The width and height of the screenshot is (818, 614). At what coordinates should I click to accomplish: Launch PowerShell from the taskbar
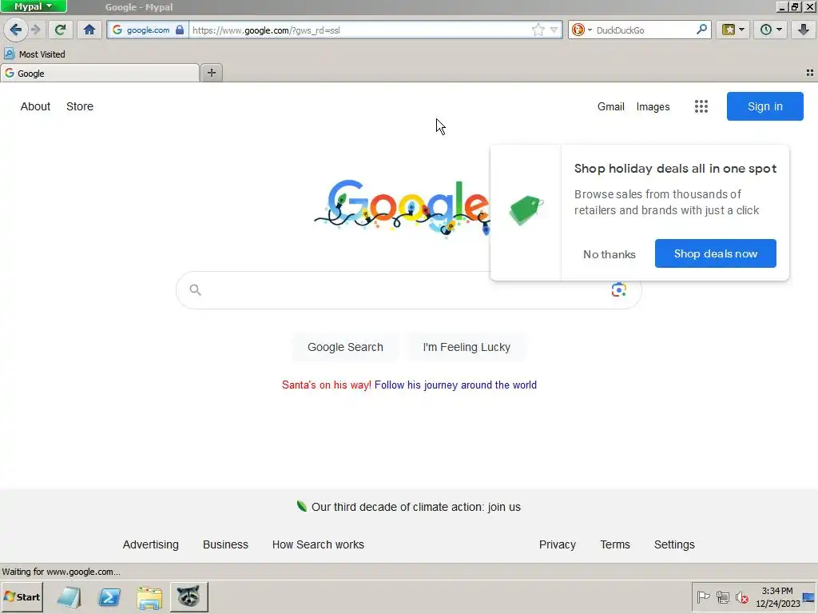pos(109,597)
